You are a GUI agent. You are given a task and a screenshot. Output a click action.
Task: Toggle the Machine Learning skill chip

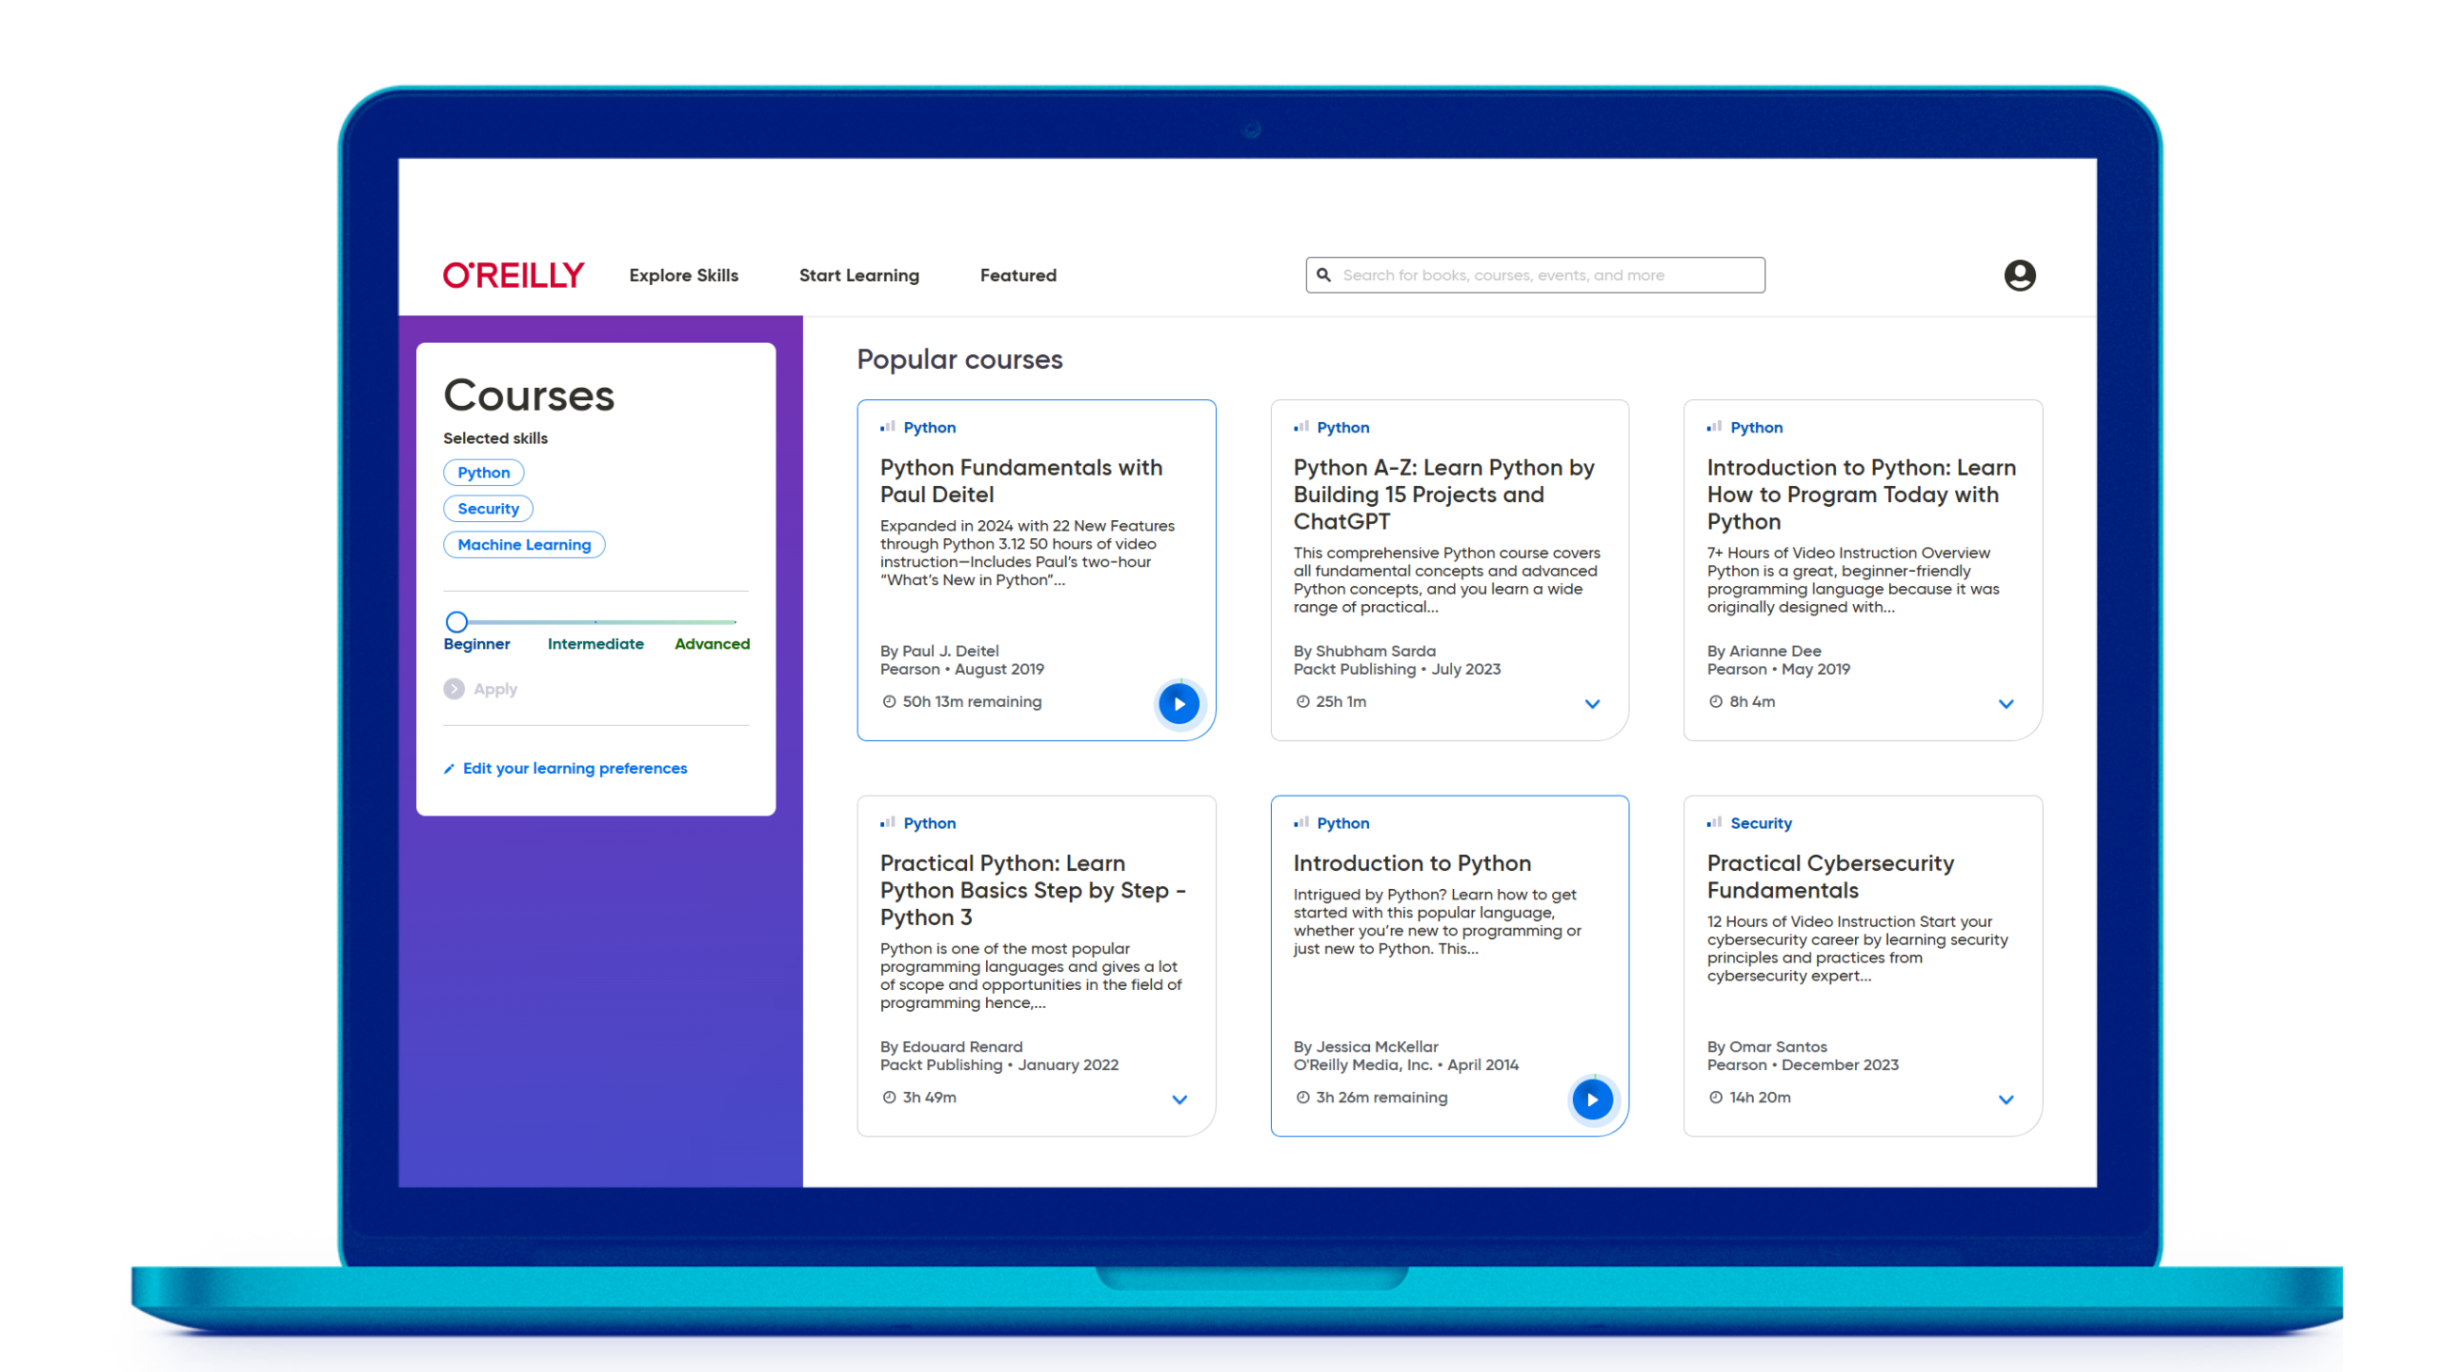[524, 545]
